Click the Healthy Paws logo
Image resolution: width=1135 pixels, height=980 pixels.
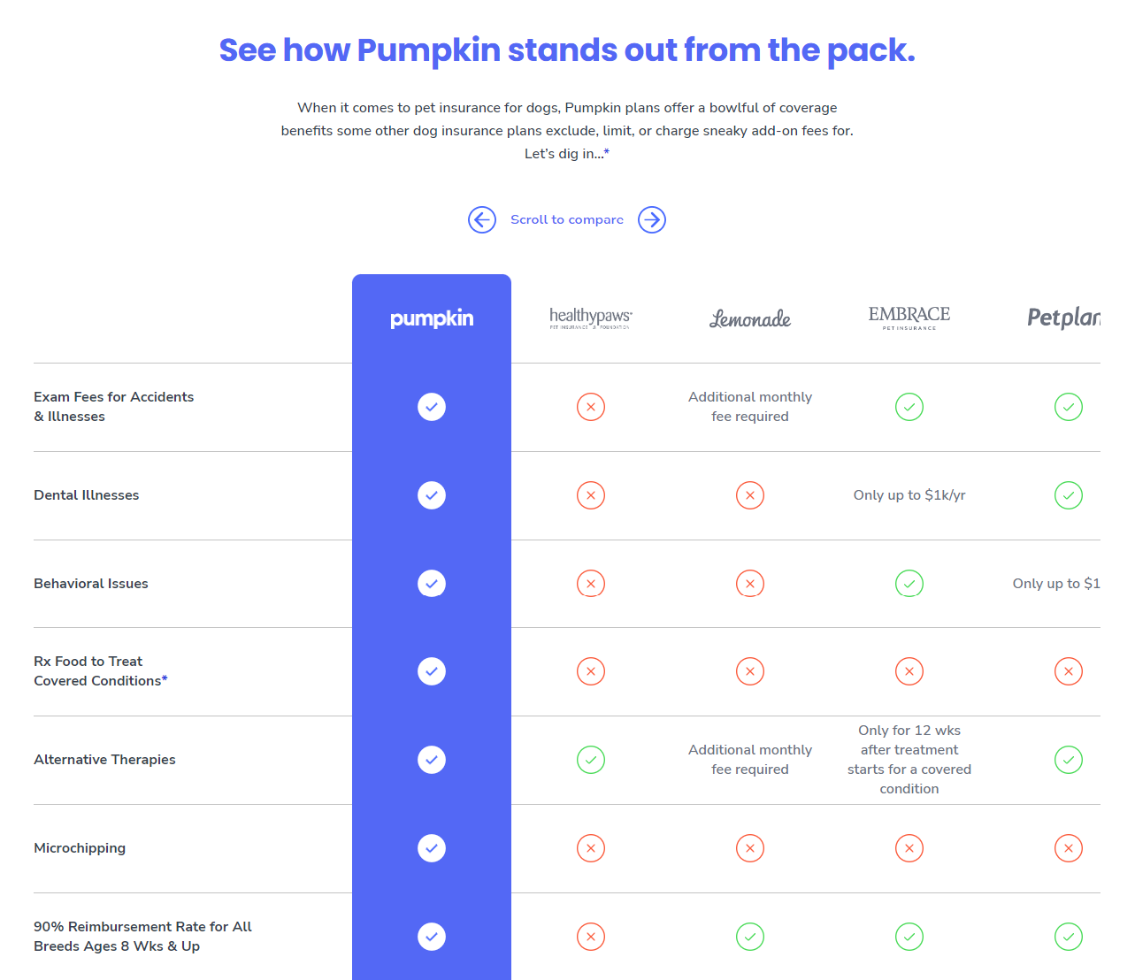[591, 318]
